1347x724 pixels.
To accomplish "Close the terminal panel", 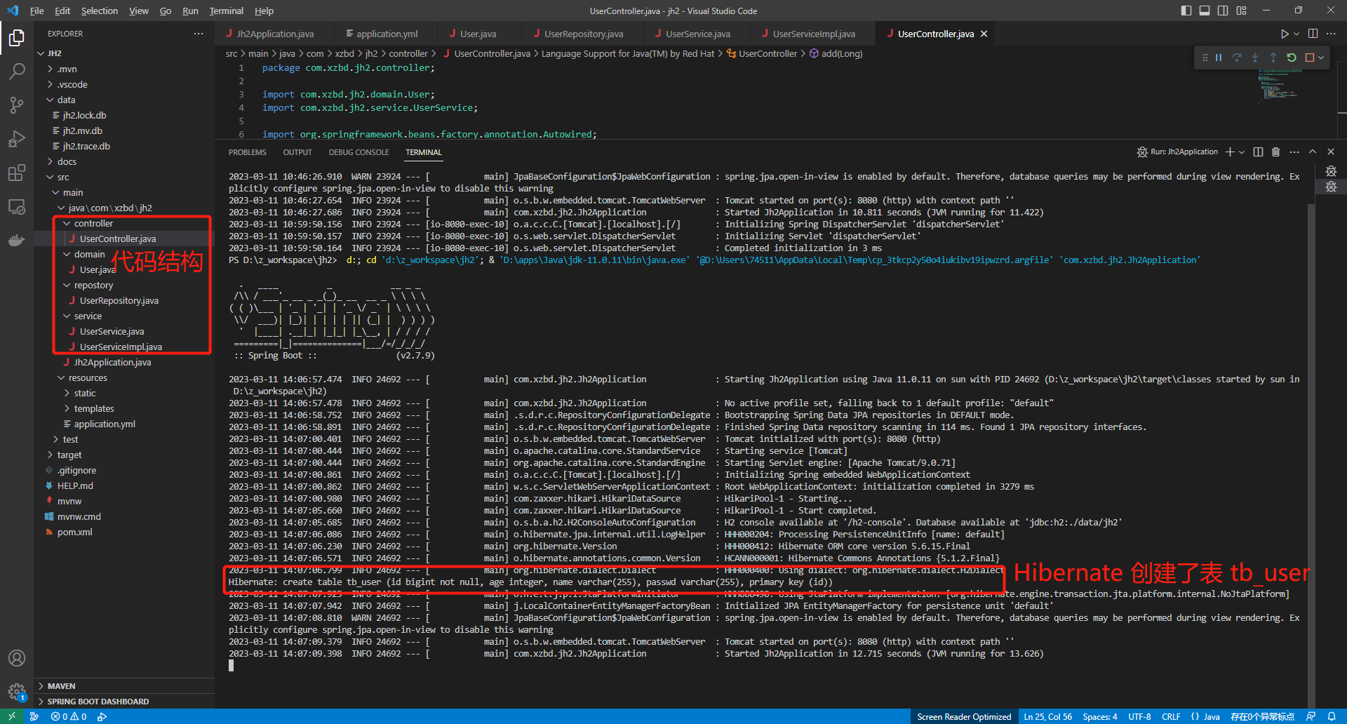I will pos(1331,152).
